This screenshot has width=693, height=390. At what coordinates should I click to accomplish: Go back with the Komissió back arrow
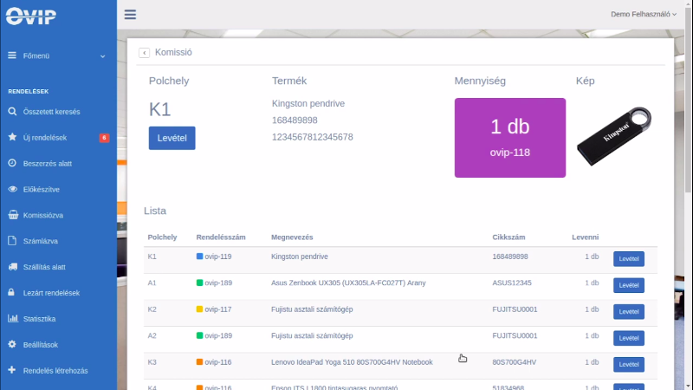pyautogui.click(x=144, y=53)
